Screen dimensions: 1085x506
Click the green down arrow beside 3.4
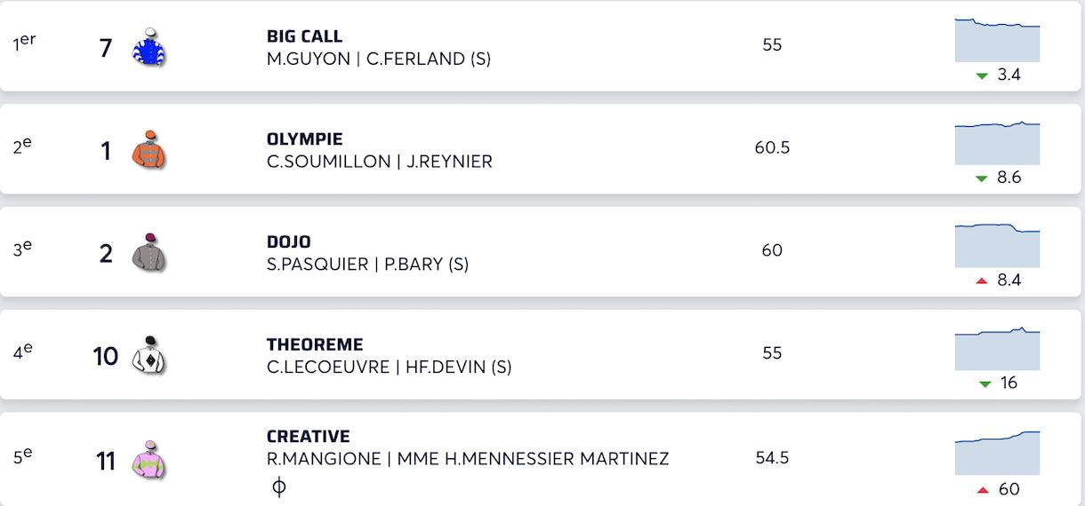[982, 76]
